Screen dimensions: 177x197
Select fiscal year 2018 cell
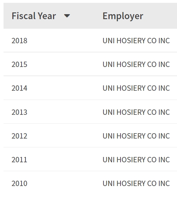(x=19, y=41)
